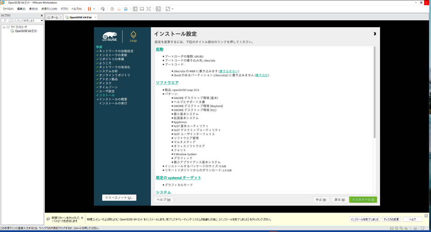Open the 仮想マシン(M) menu
The height and width of the screenshot is (232, 431).
point(49,9)
